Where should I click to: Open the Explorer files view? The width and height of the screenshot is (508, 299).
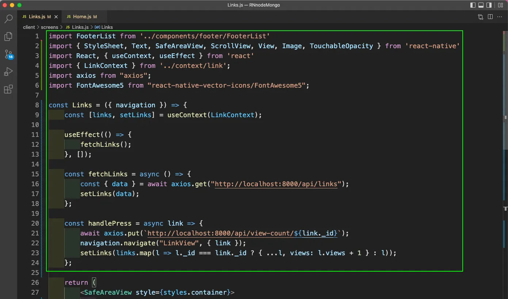click(8, 37)
